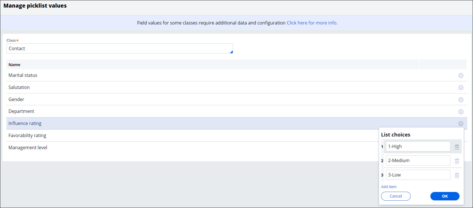Expand the Class dropdown showing Contact
The width and height of the screenshot is (473, 208).
(x=120, y=48)
